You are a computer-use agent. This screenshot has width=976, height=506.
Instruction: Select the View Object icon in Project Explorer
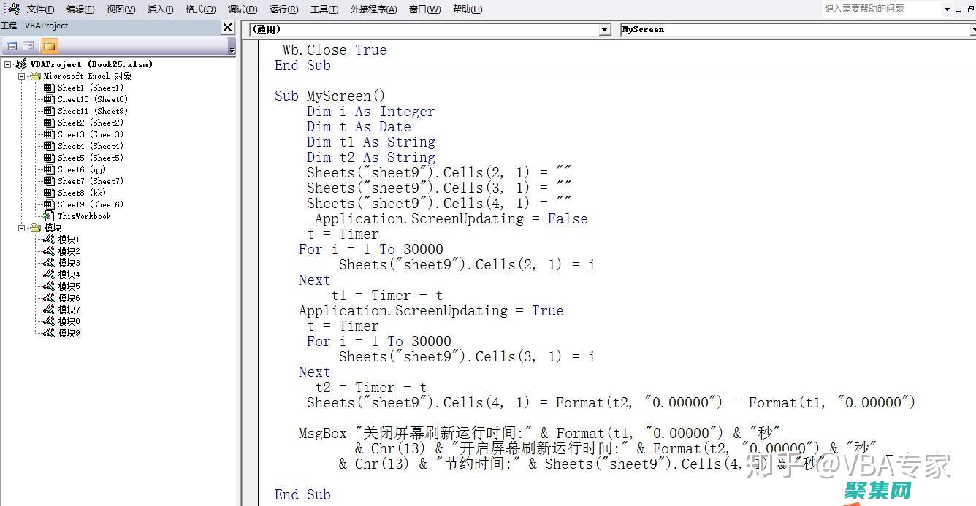pos(28,45)
